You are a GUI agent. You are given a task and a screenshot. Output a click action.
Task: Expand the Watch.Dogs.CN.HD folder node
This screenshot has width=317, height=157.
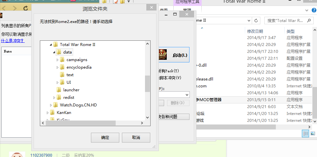51,105
